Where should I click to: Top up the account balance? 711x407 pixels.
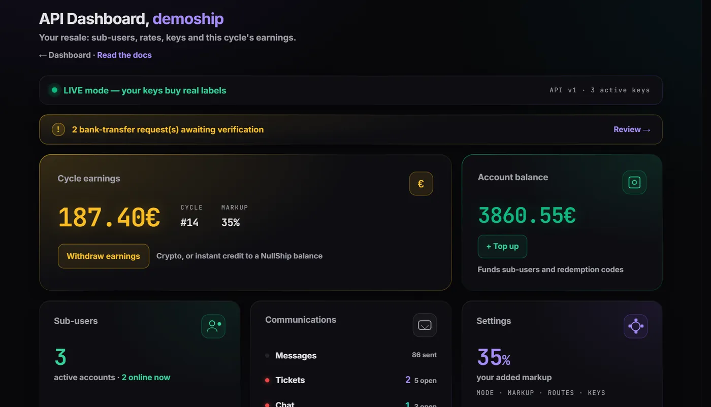coord(502,247)
